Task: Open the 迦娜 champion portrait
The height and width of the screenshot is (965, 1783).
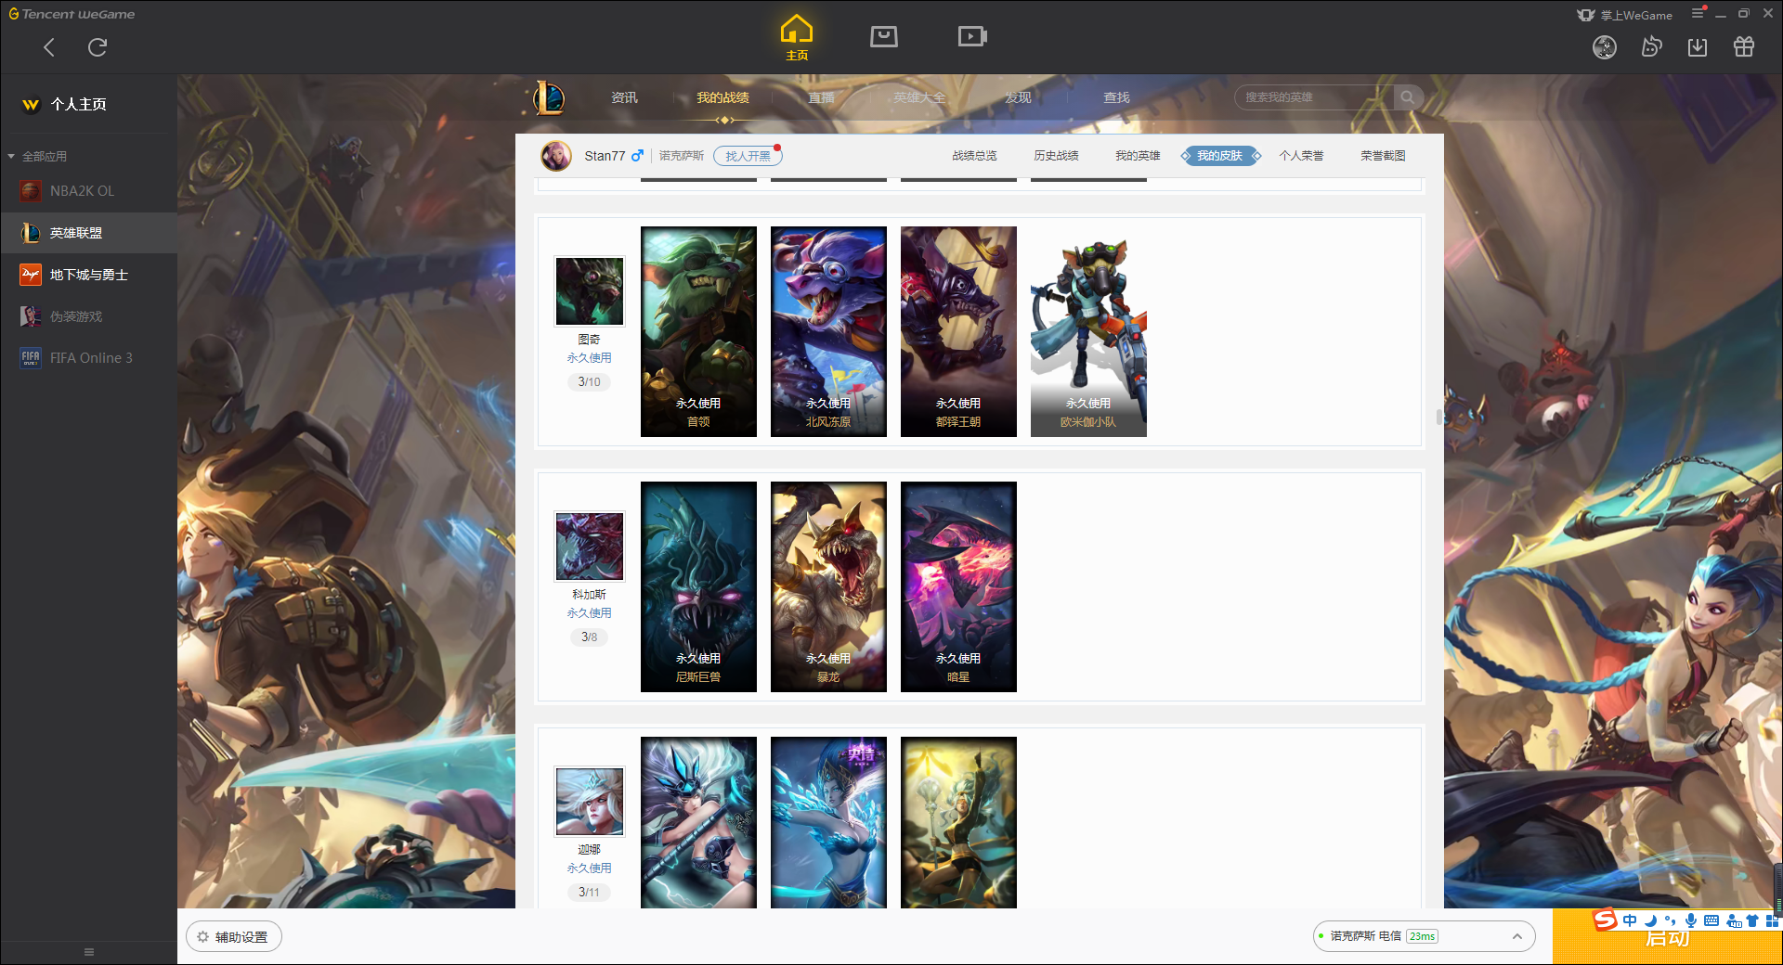Action: (590, 802)
